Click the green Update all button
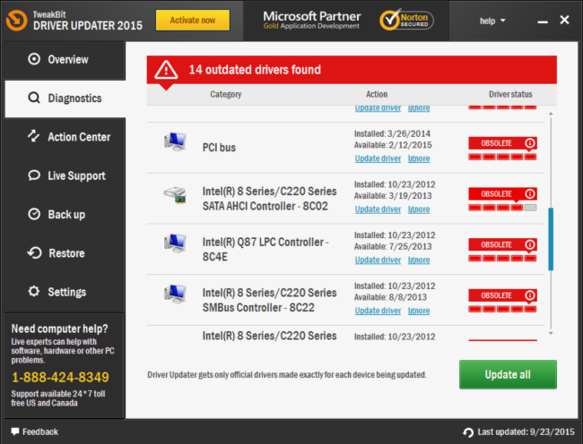The height and width of the screenshot is (444, 583). coord(508,374)
